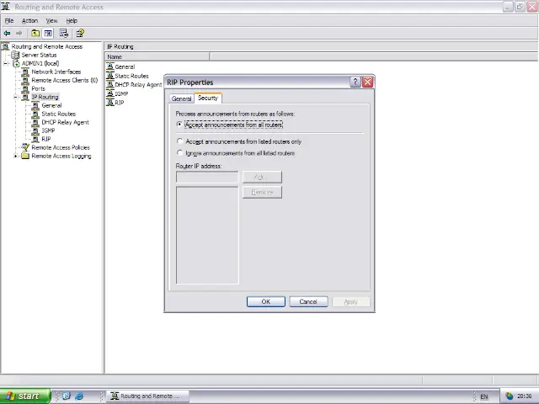Select Routing and Remote Access root node
This screenshot has height=404, width=539.
tap(47, 46)
